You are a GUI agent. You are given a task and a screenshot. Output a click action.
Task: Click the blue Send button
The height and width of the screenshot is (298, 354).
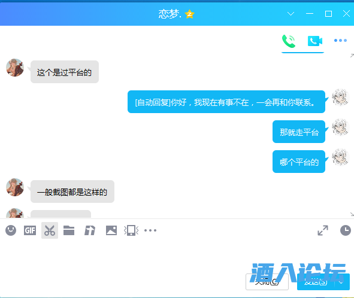click(x=316, y=282)
